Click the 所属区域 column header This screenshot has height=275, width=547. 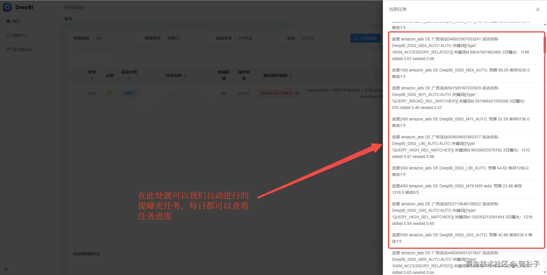(224, 75)
